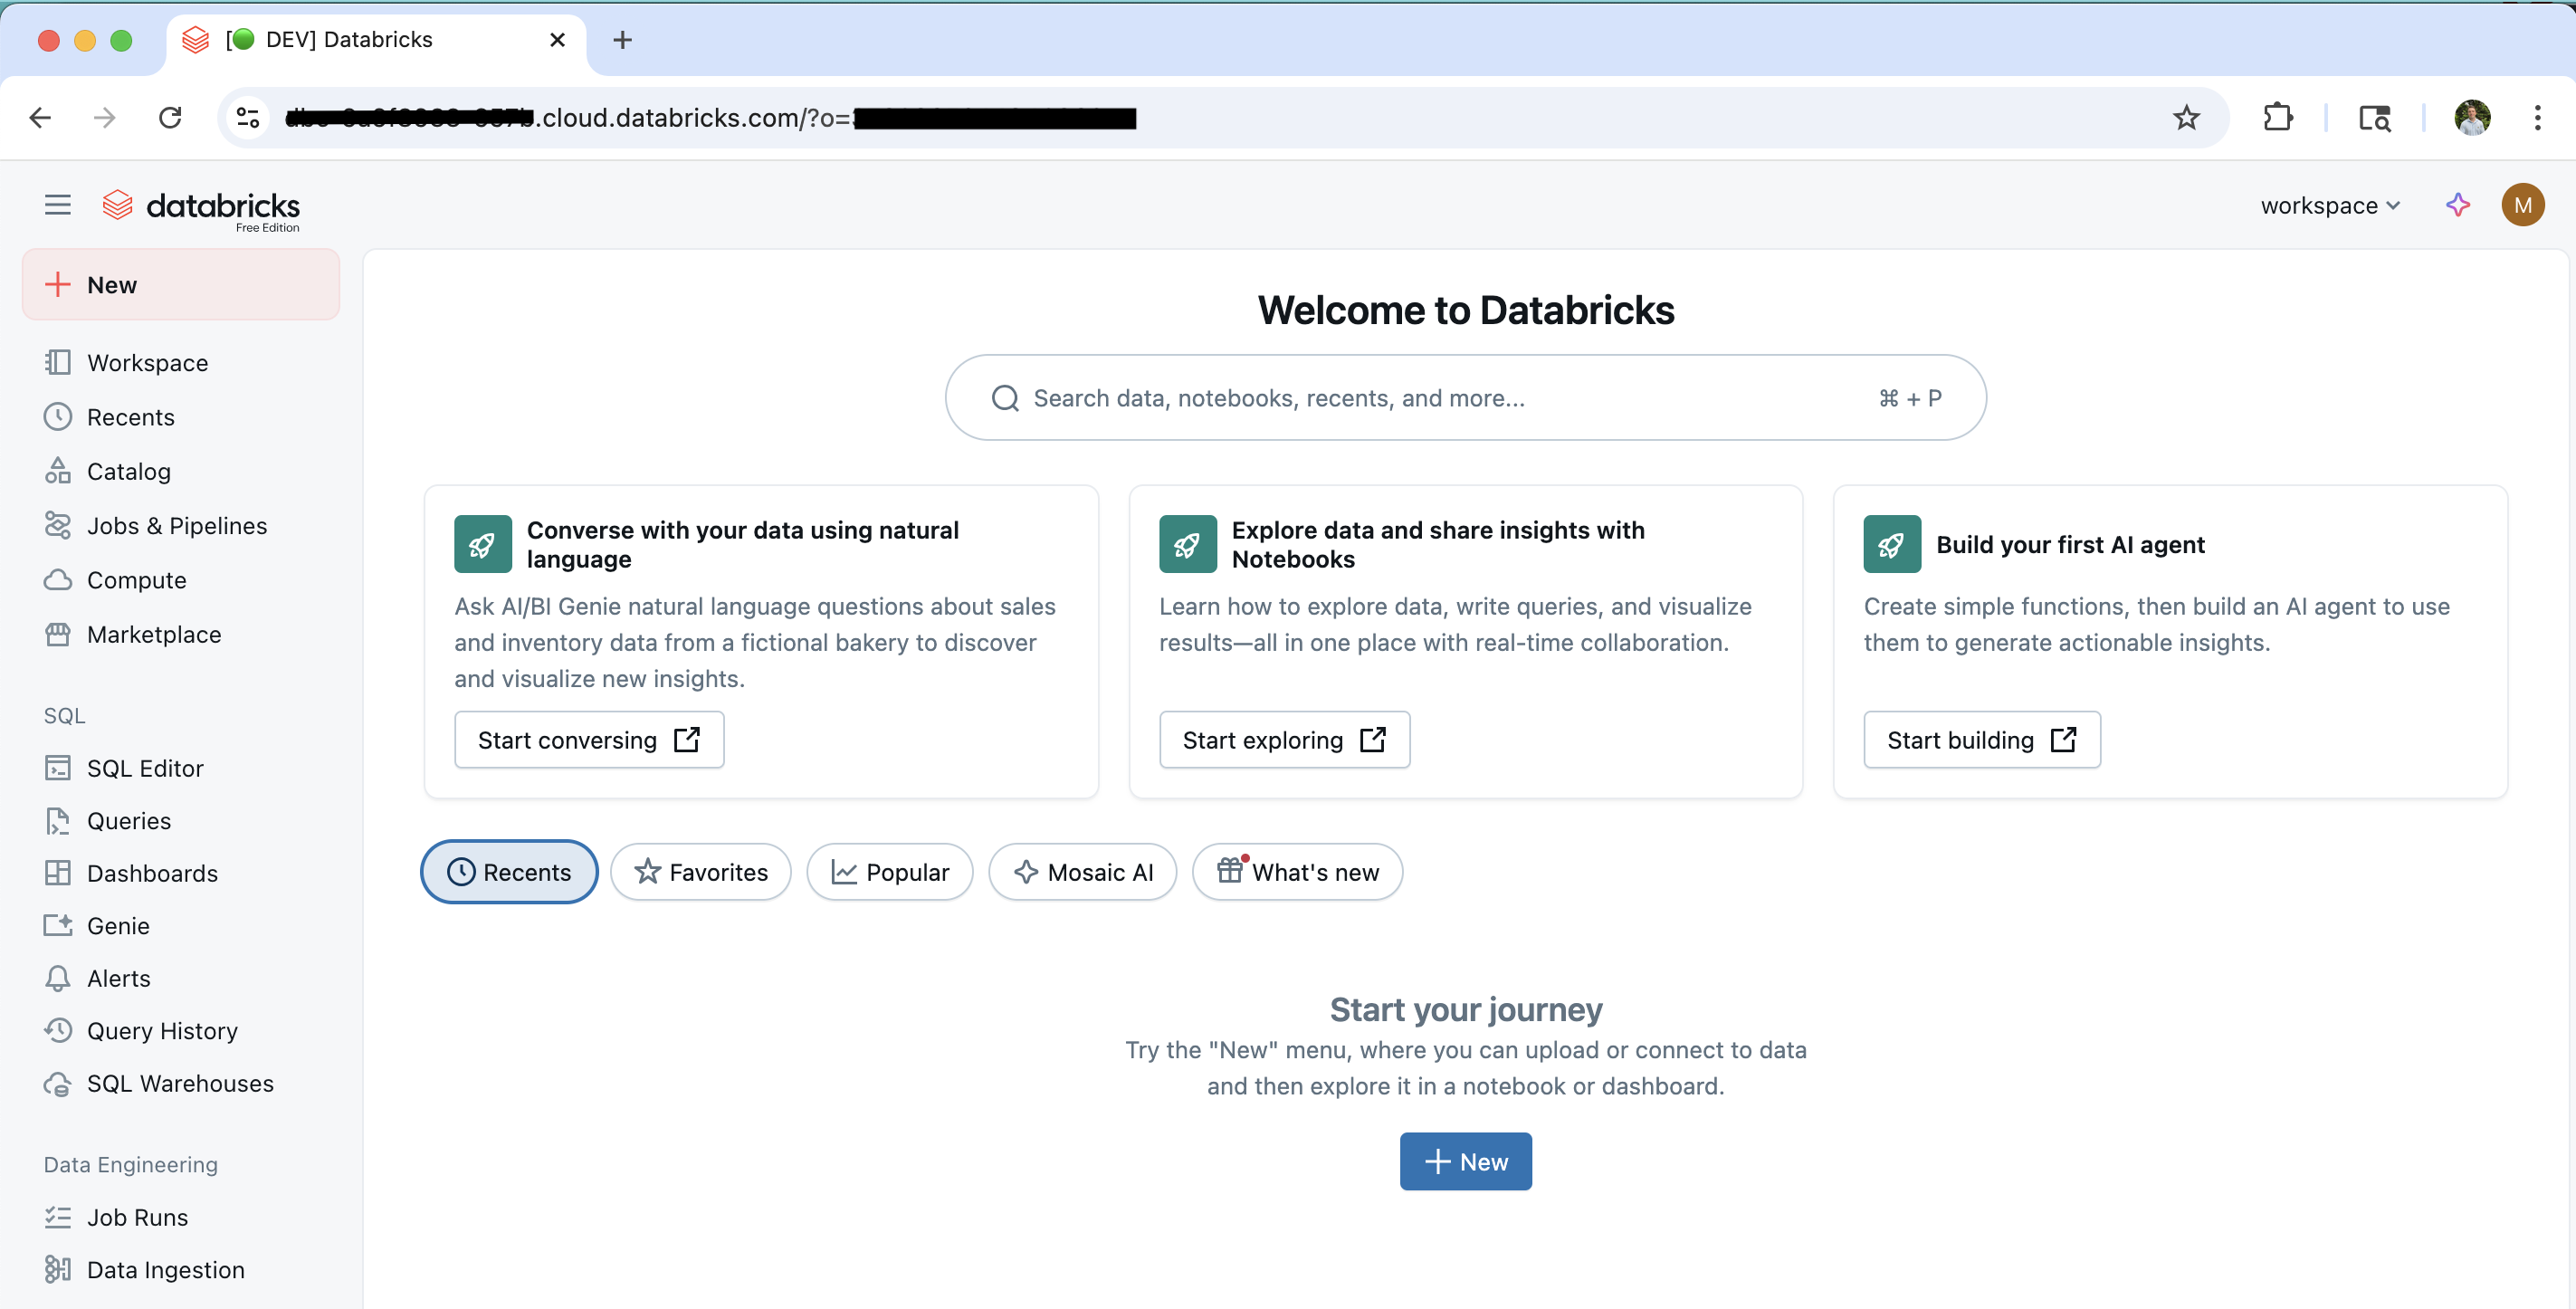2576x1309 pixels.
Task: Open Dashboards in the sidebar
Action: 181,873
